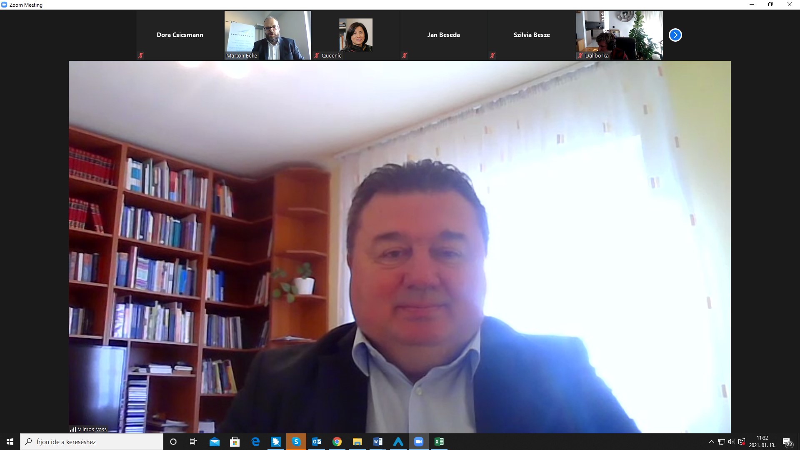This screenshot has width=800, height=450.
Task: Open Excel from the taskbar
Action: point(439,442)
